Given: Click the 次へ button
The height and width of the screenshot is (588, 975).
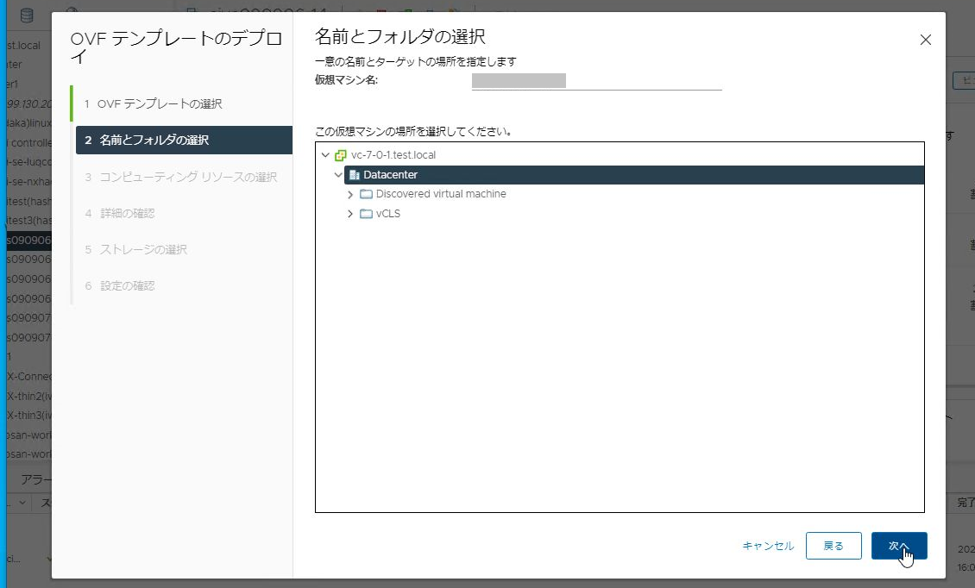Looking at the screenshot, I should pos(899,546).
